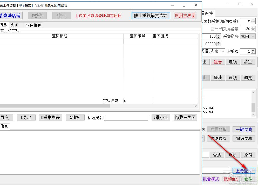Select the lower 信息 log tab
The width and height of the screenshot is (258, 185).
(4, 126)
